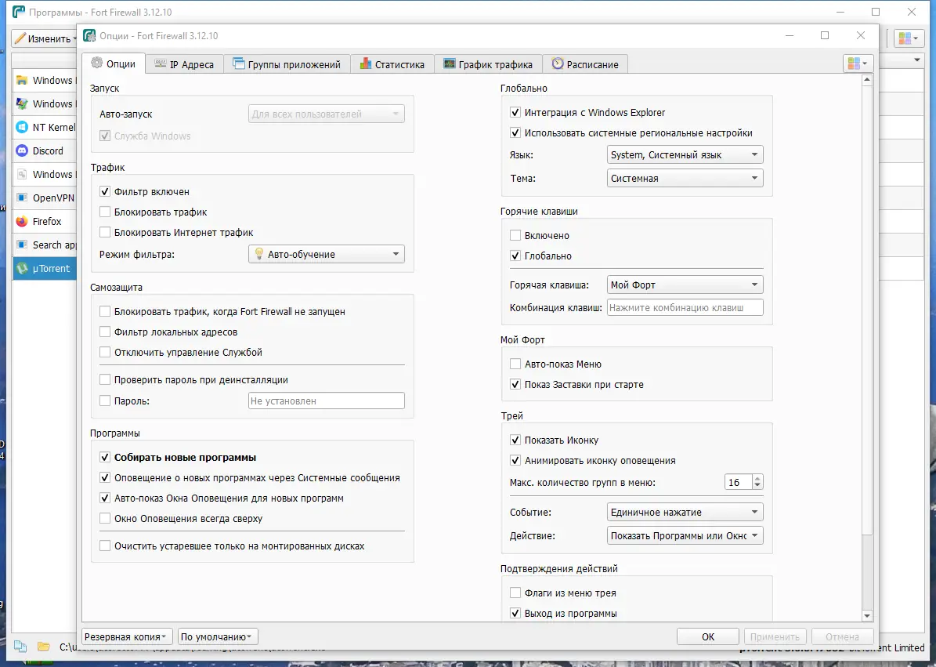Click scroll up arrow in options panel
This screenshot has width=936, height=667.
[867, 79]
